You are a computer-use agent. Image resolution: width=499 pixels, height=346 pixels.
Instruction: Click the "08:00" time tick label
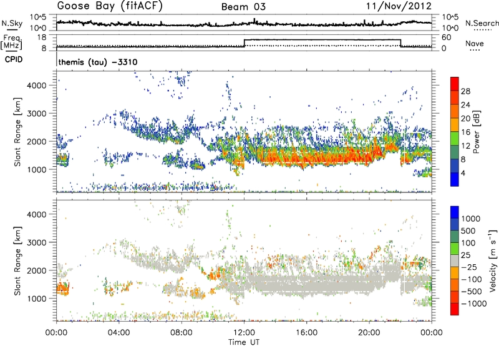182,333
